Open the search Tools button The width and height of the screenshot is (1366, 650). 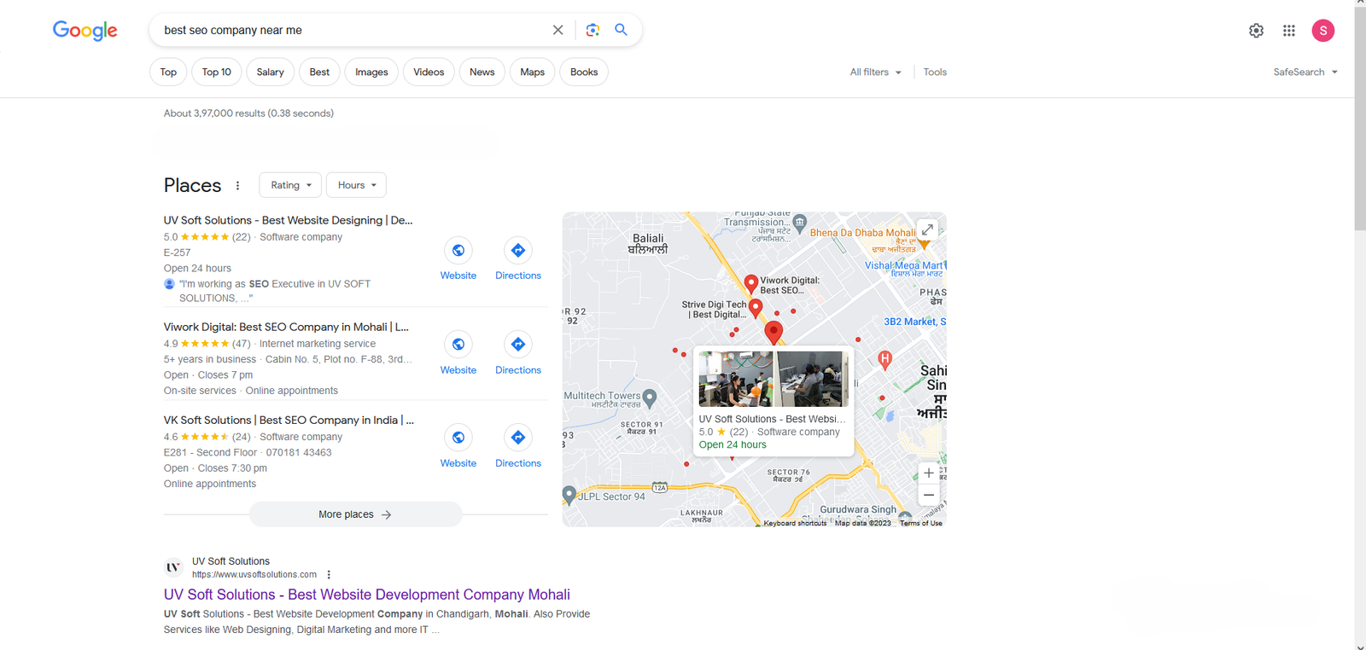coord(935,73)
